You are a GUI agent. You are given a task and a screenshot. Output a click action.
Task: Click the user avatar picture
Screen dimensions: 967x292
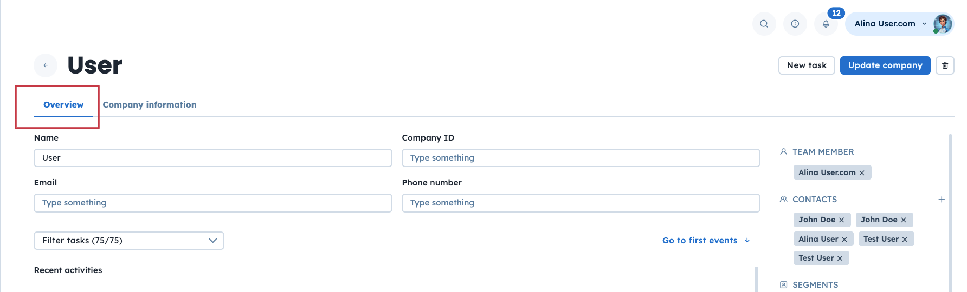coord(943,24)
